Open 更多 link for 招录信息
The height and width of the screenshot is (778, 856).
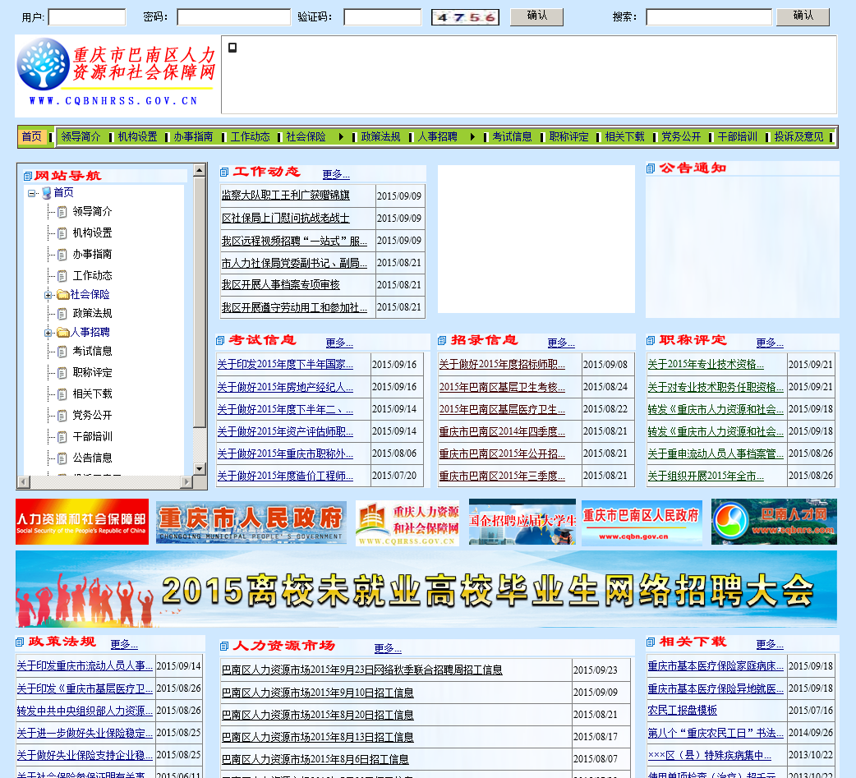[561, 343]
